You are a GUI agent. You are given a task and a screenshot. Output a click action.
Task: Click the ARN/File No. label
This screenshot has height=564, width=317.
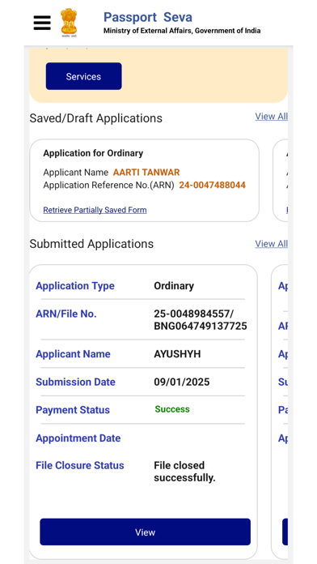[66, 314]
